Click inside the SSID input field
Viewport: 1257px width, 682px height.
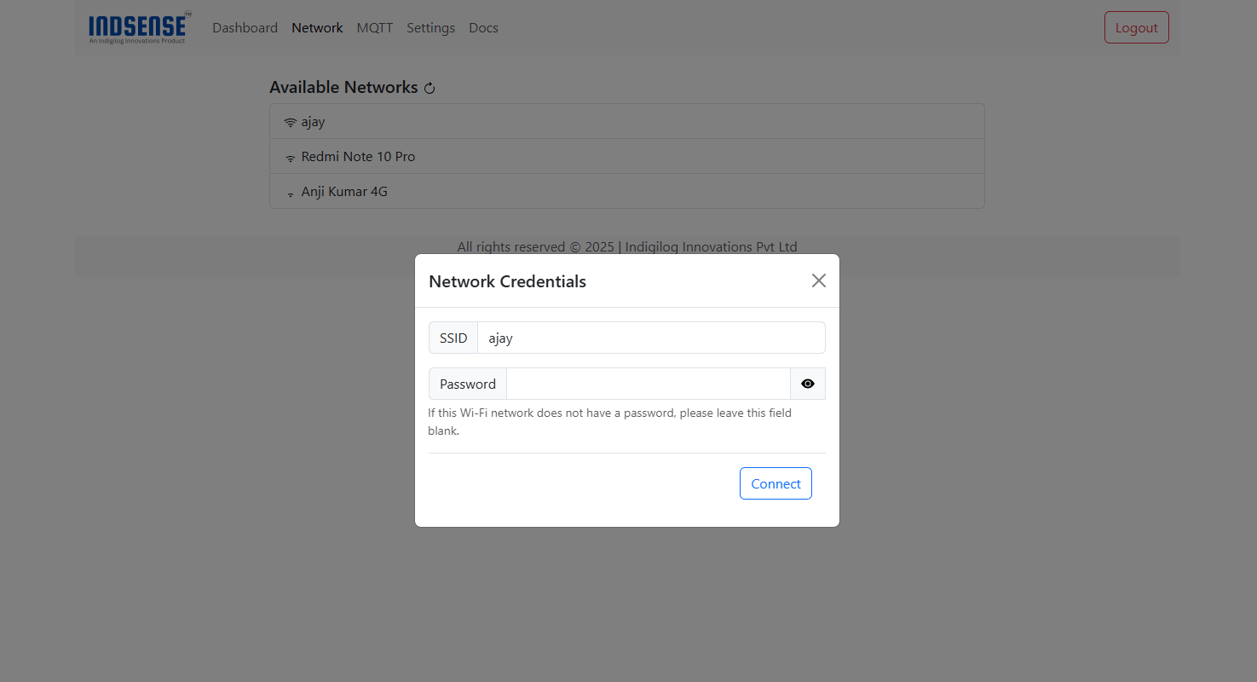(x=651, y=338)
